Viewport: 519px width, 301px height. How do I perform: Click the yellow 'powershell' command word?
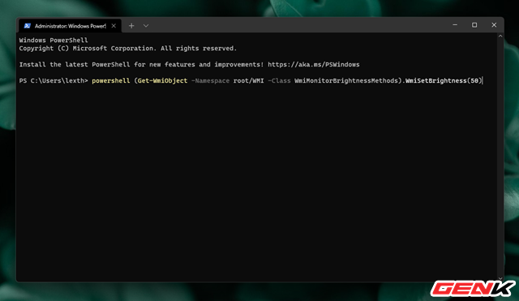[111, 81]
